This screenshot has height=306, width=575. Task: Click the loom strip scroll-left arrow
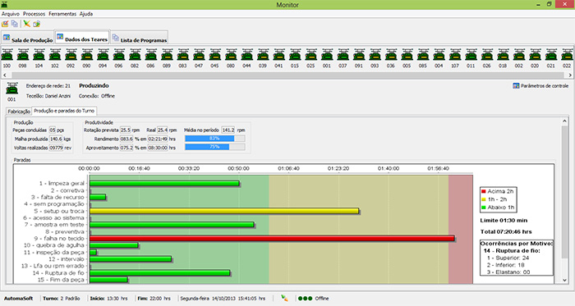(x=4, y=75)
